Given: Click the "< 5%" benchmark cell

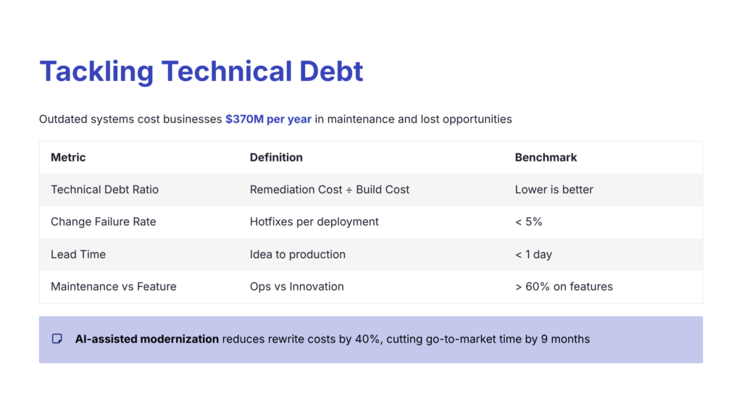Looking at the screenshot, I should [528, 222].
